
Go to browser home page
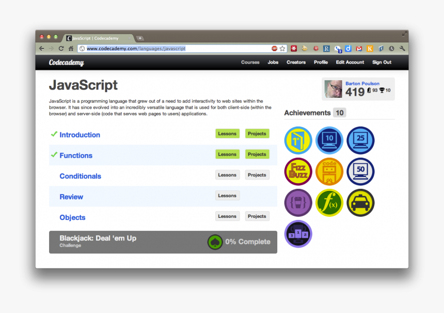71,49
